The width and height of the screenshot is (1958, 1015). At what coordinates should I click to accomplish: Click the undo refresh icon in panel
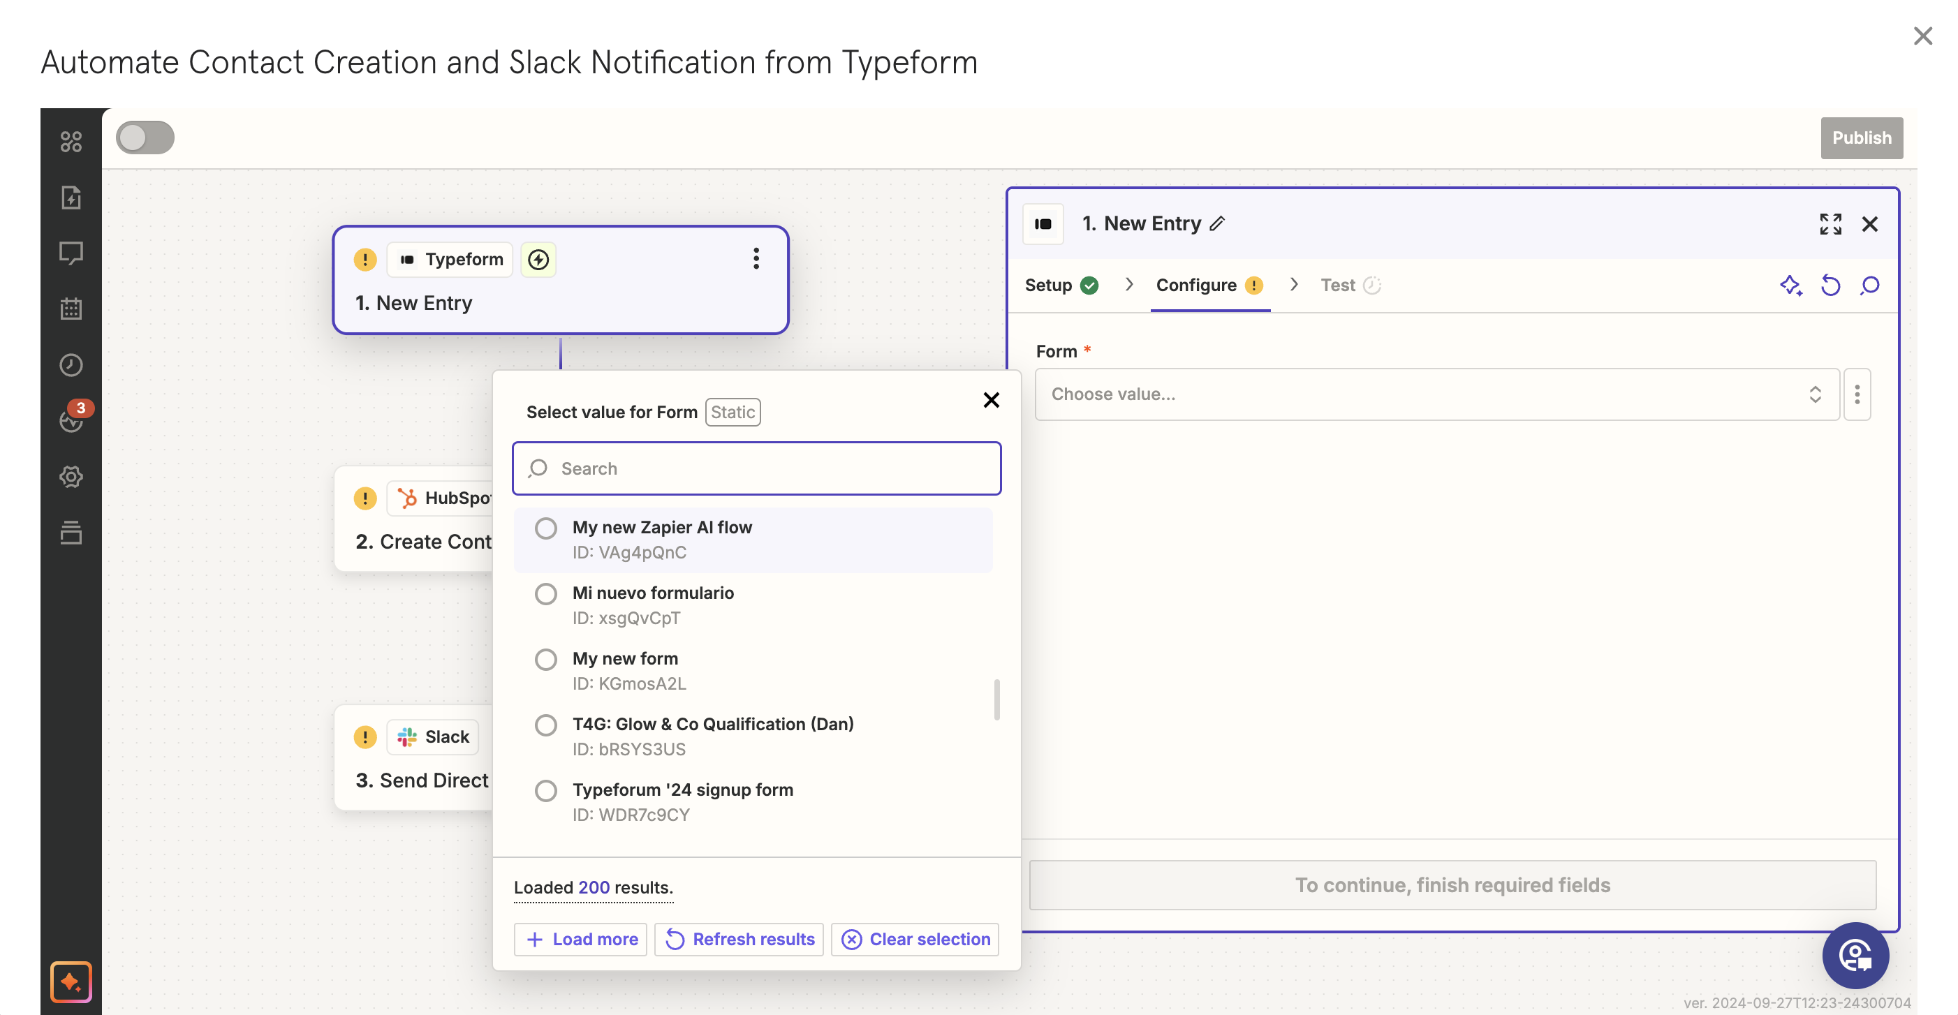click(1830, 286)
